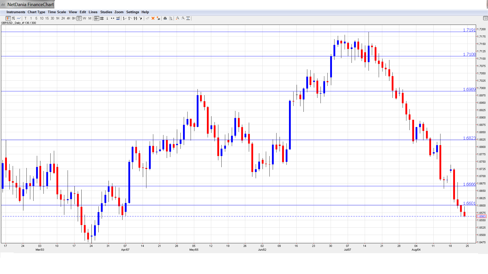Screen dimensions: 488x274
Task: Click the 1.6601 blue support line label
Action: tap(469, 203)
